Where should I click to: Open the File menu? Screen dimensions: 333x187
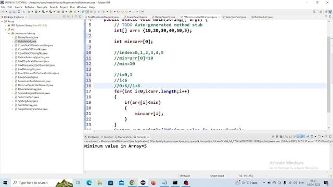tap(3, 7)
